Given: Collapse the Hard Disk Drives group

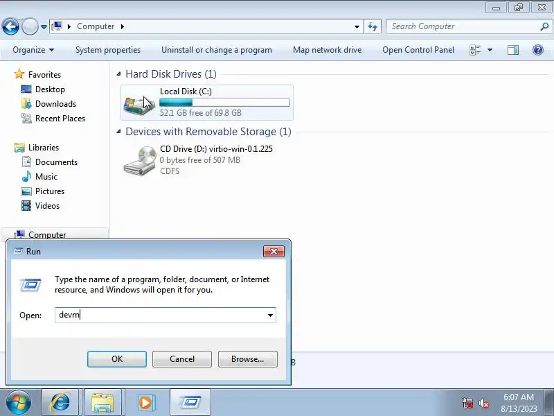Looking at the screenshot, I should [x=118, y=74].
